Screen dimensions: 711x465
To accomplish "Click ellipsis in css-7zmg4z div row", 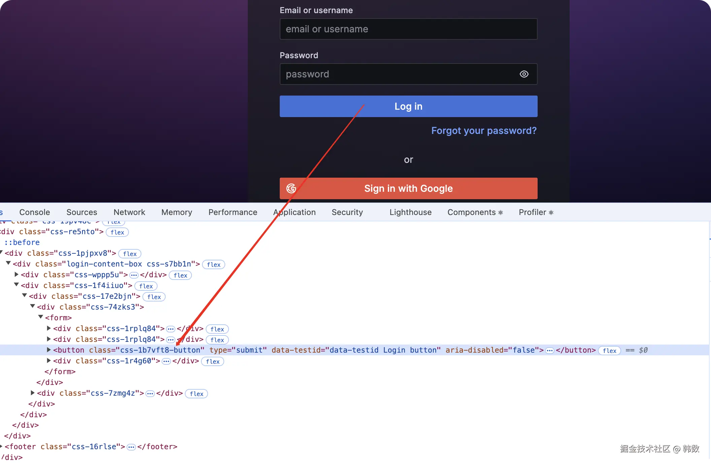I will (150, 394).
